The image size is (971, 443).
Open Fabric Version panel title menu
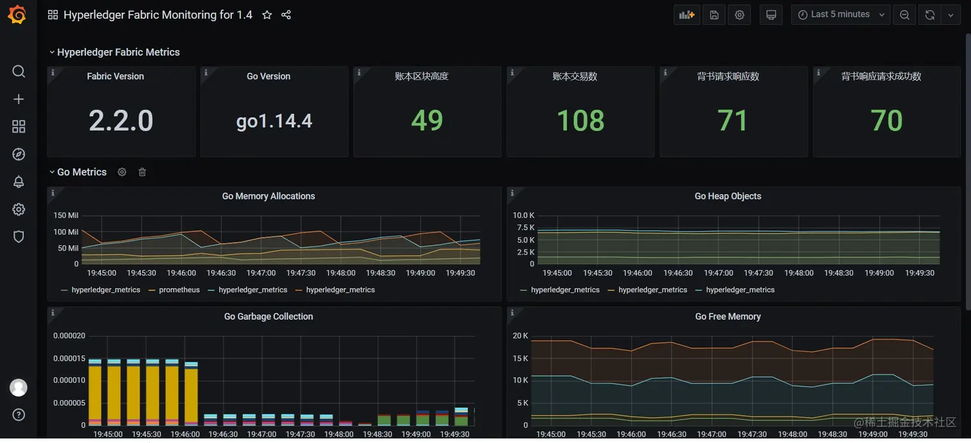pos(116,76)
